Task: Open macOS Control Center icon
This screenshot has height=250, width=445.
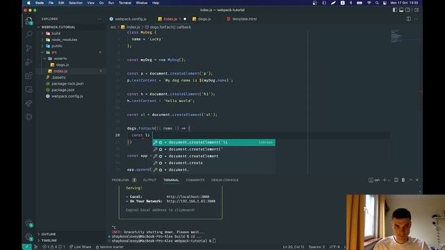Action: [385, 3]
